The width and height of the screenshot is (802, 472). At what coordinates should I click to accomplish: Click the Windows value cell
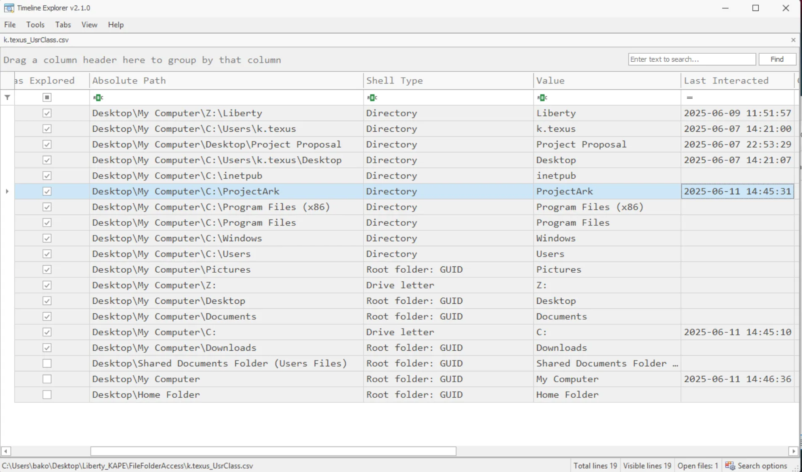(x=607, y=238)
